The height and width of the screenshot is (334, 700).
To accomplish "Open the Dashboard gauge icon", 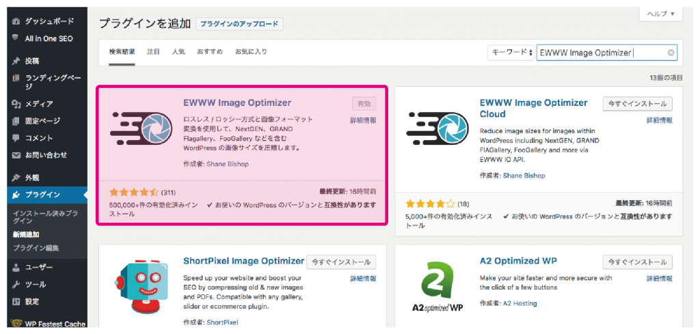I will [16, 21].
